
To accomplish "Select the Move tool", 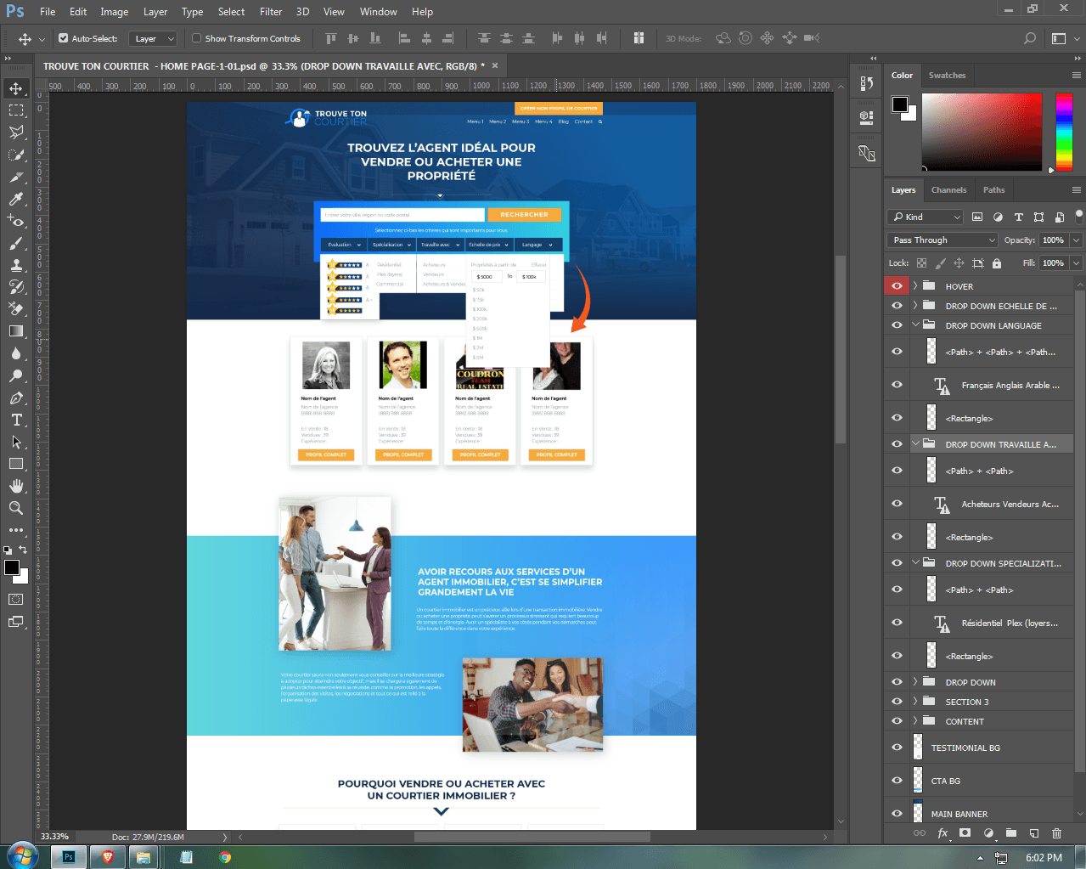I will [16, 88].
